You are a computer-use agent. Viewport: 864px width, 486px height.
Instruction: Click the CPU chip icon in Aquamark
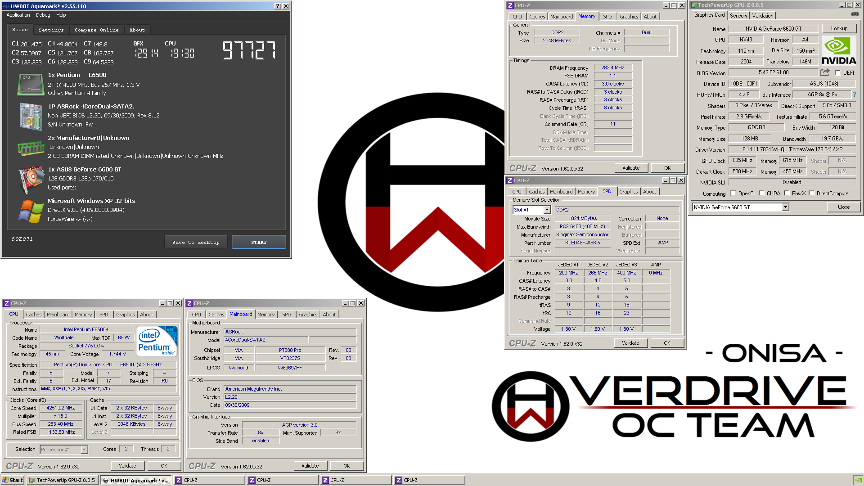pyautogui.click(x=30, y=85)
